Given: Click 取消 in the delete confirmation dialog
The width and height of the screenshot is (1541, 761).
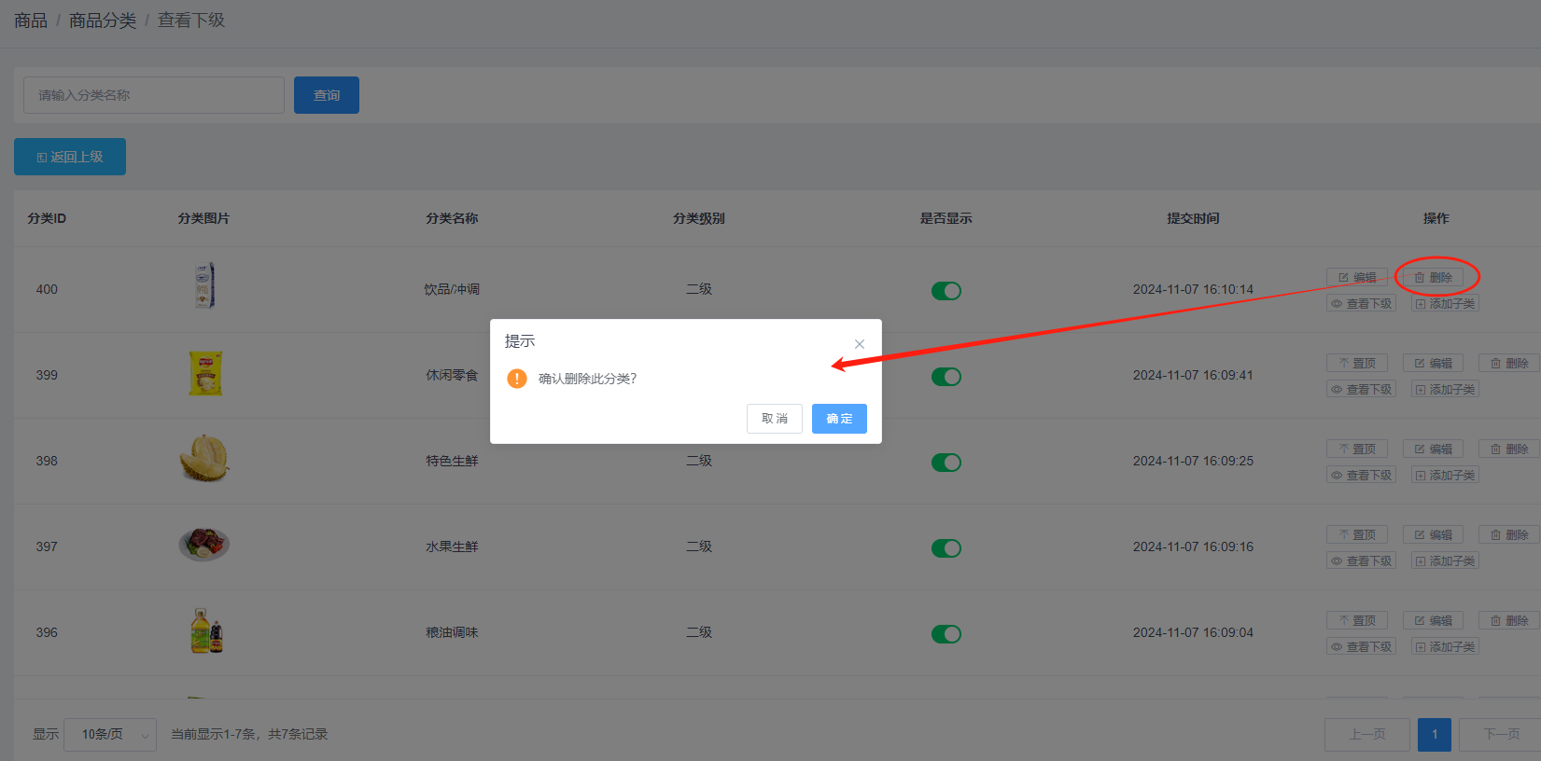Looking at the screenshot, I should (774, 419).
